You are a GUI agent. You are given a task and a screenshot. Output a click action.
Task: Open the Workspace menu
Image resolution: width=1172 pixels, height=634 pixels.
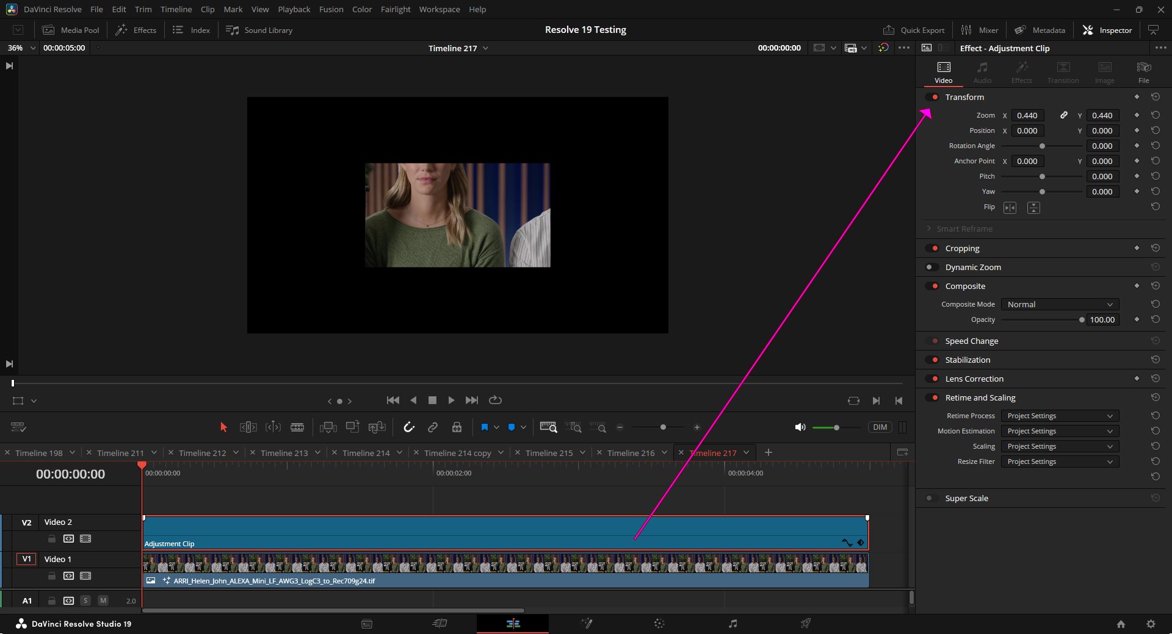(x=440, y=9)
